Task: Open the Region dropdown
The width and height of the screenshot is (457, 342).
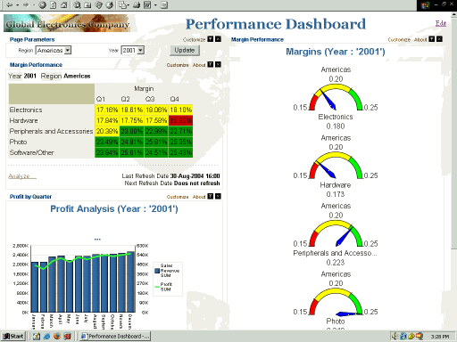Action: 68,50
